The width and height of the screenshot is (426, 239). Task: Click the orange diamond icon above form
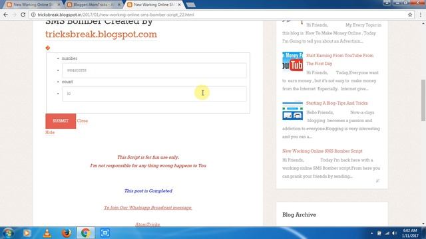coord(48,48)
